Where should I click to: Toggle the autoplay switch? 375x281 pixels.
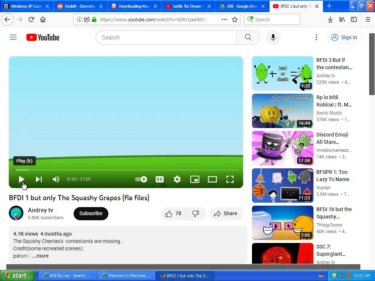click(141, 179)
